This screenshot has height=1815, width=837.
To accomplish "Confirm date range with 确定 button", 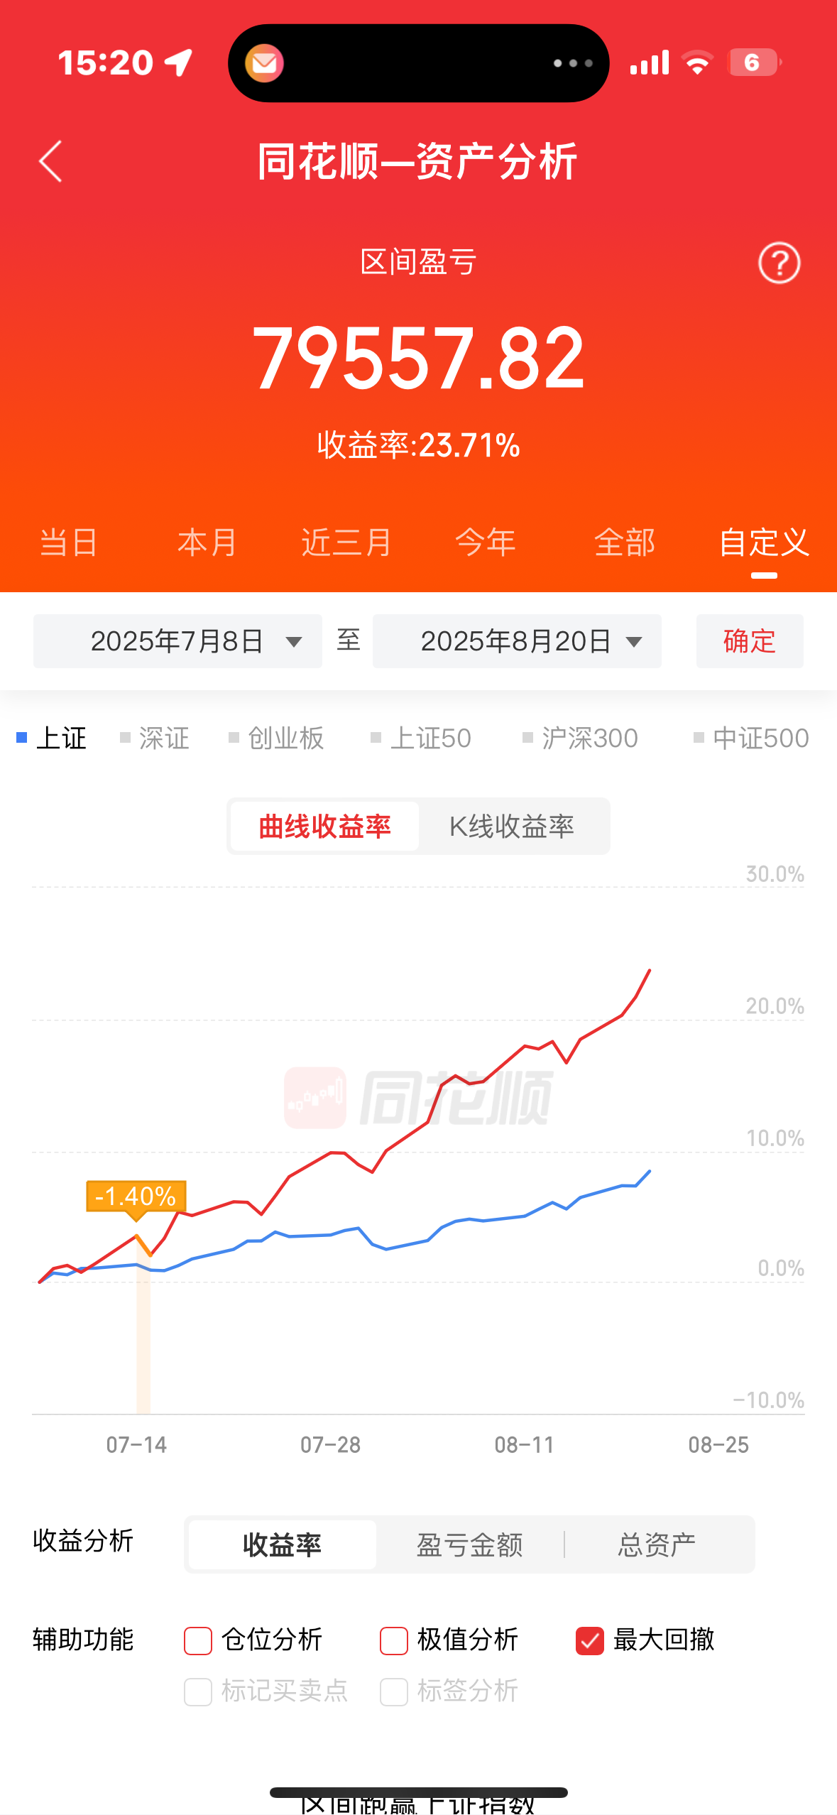I will tap(750, 641).
